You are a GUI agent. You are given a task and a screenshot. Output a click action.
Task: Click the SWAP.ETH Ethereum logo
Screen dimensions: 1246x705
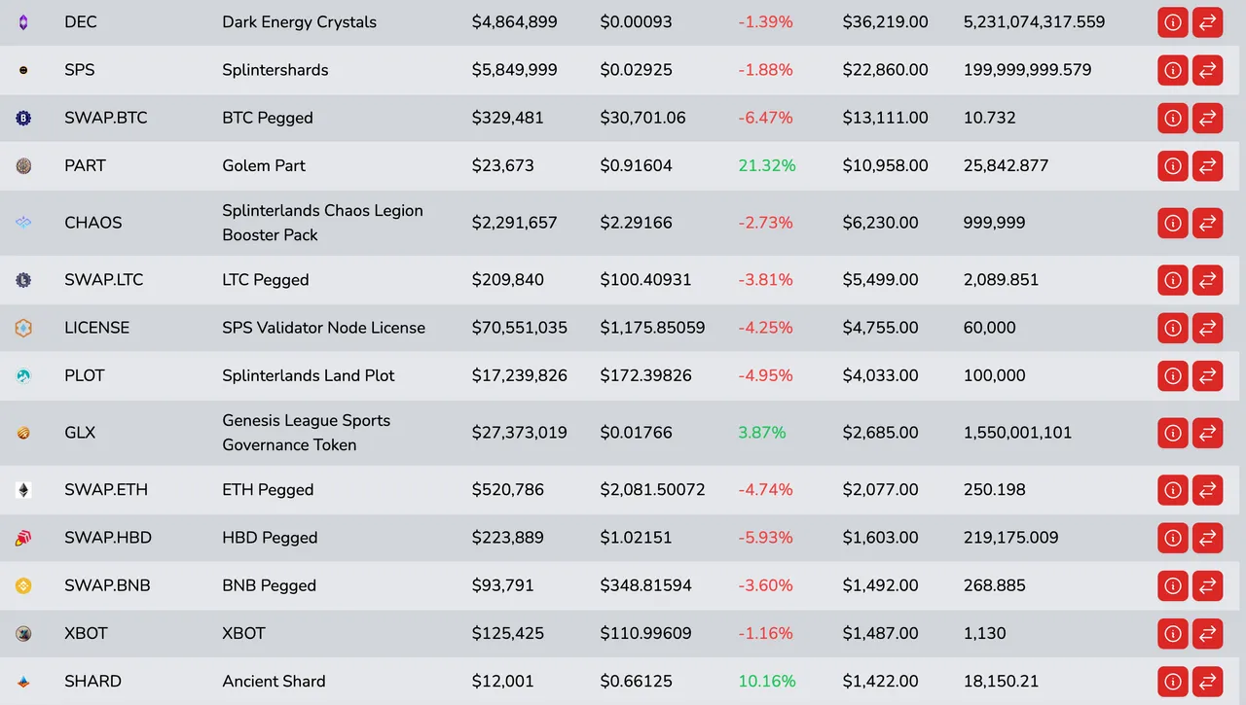click(x=23, y=490)
